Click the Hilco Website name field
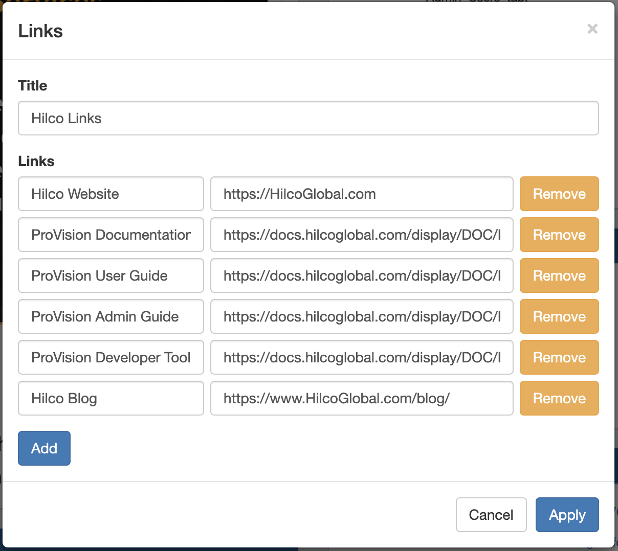The image size is (618, 551). (x=111, y=194)
